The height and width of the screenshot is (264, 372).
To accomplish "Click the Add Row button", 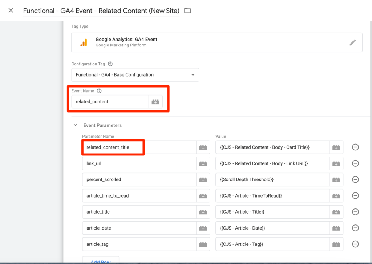I will pyautogui.click(x=100, y=260).
